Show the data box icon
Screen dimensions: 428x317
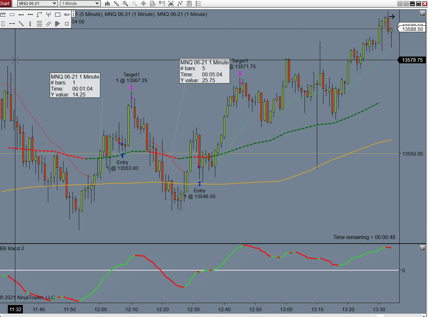(153, 4)
